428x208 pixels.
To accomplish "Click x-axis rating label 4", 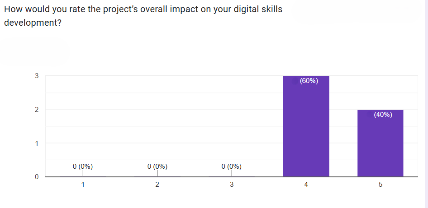I will (x=306, y=185).
